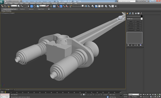
Task: Toggle the Auto Key button
Action: pos(125,95)
